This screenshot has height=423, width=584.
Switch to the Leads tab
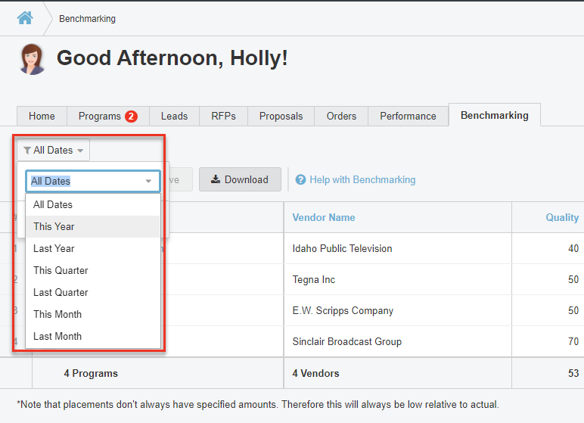point(174,117)
